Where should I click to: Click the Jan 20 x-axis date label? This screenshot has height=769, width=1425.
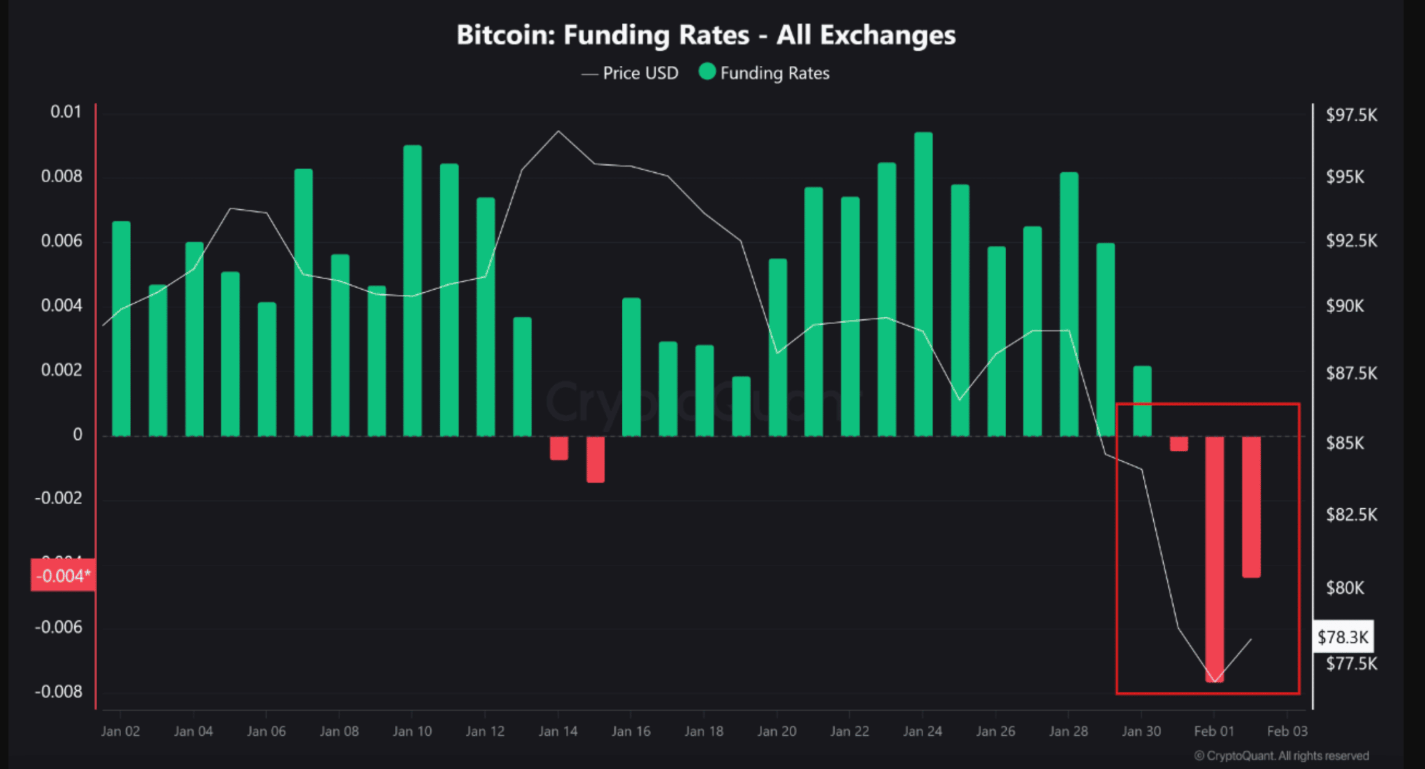pyautogui.click(x=777, y=731)
